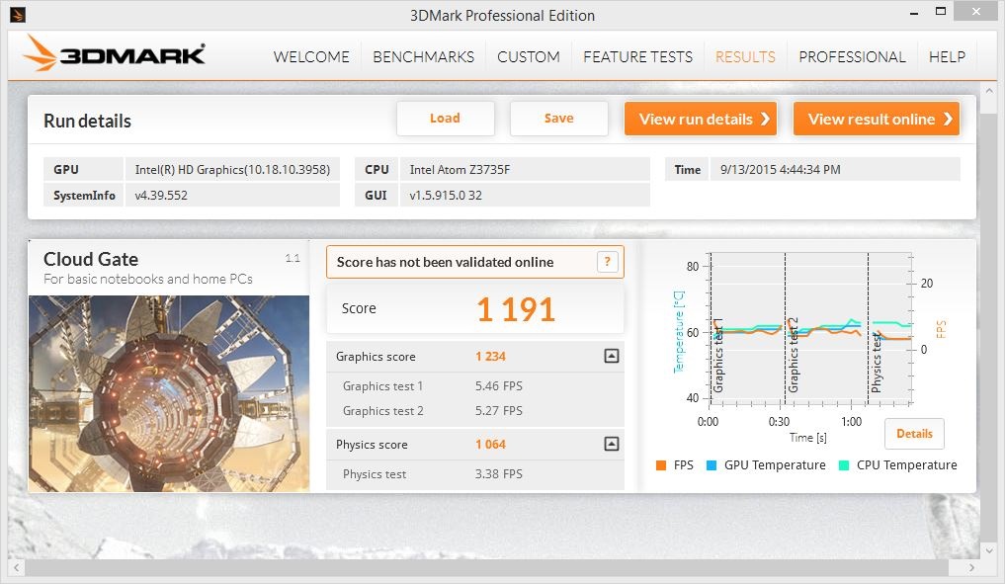Collapse the Graphics score section
Viewport: 1005px width, 584px height.
tap(611, 357)
